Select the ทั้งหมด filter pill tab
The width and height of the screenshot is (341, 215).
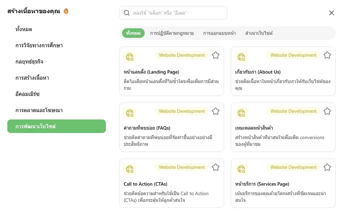[x=133, y=33]
